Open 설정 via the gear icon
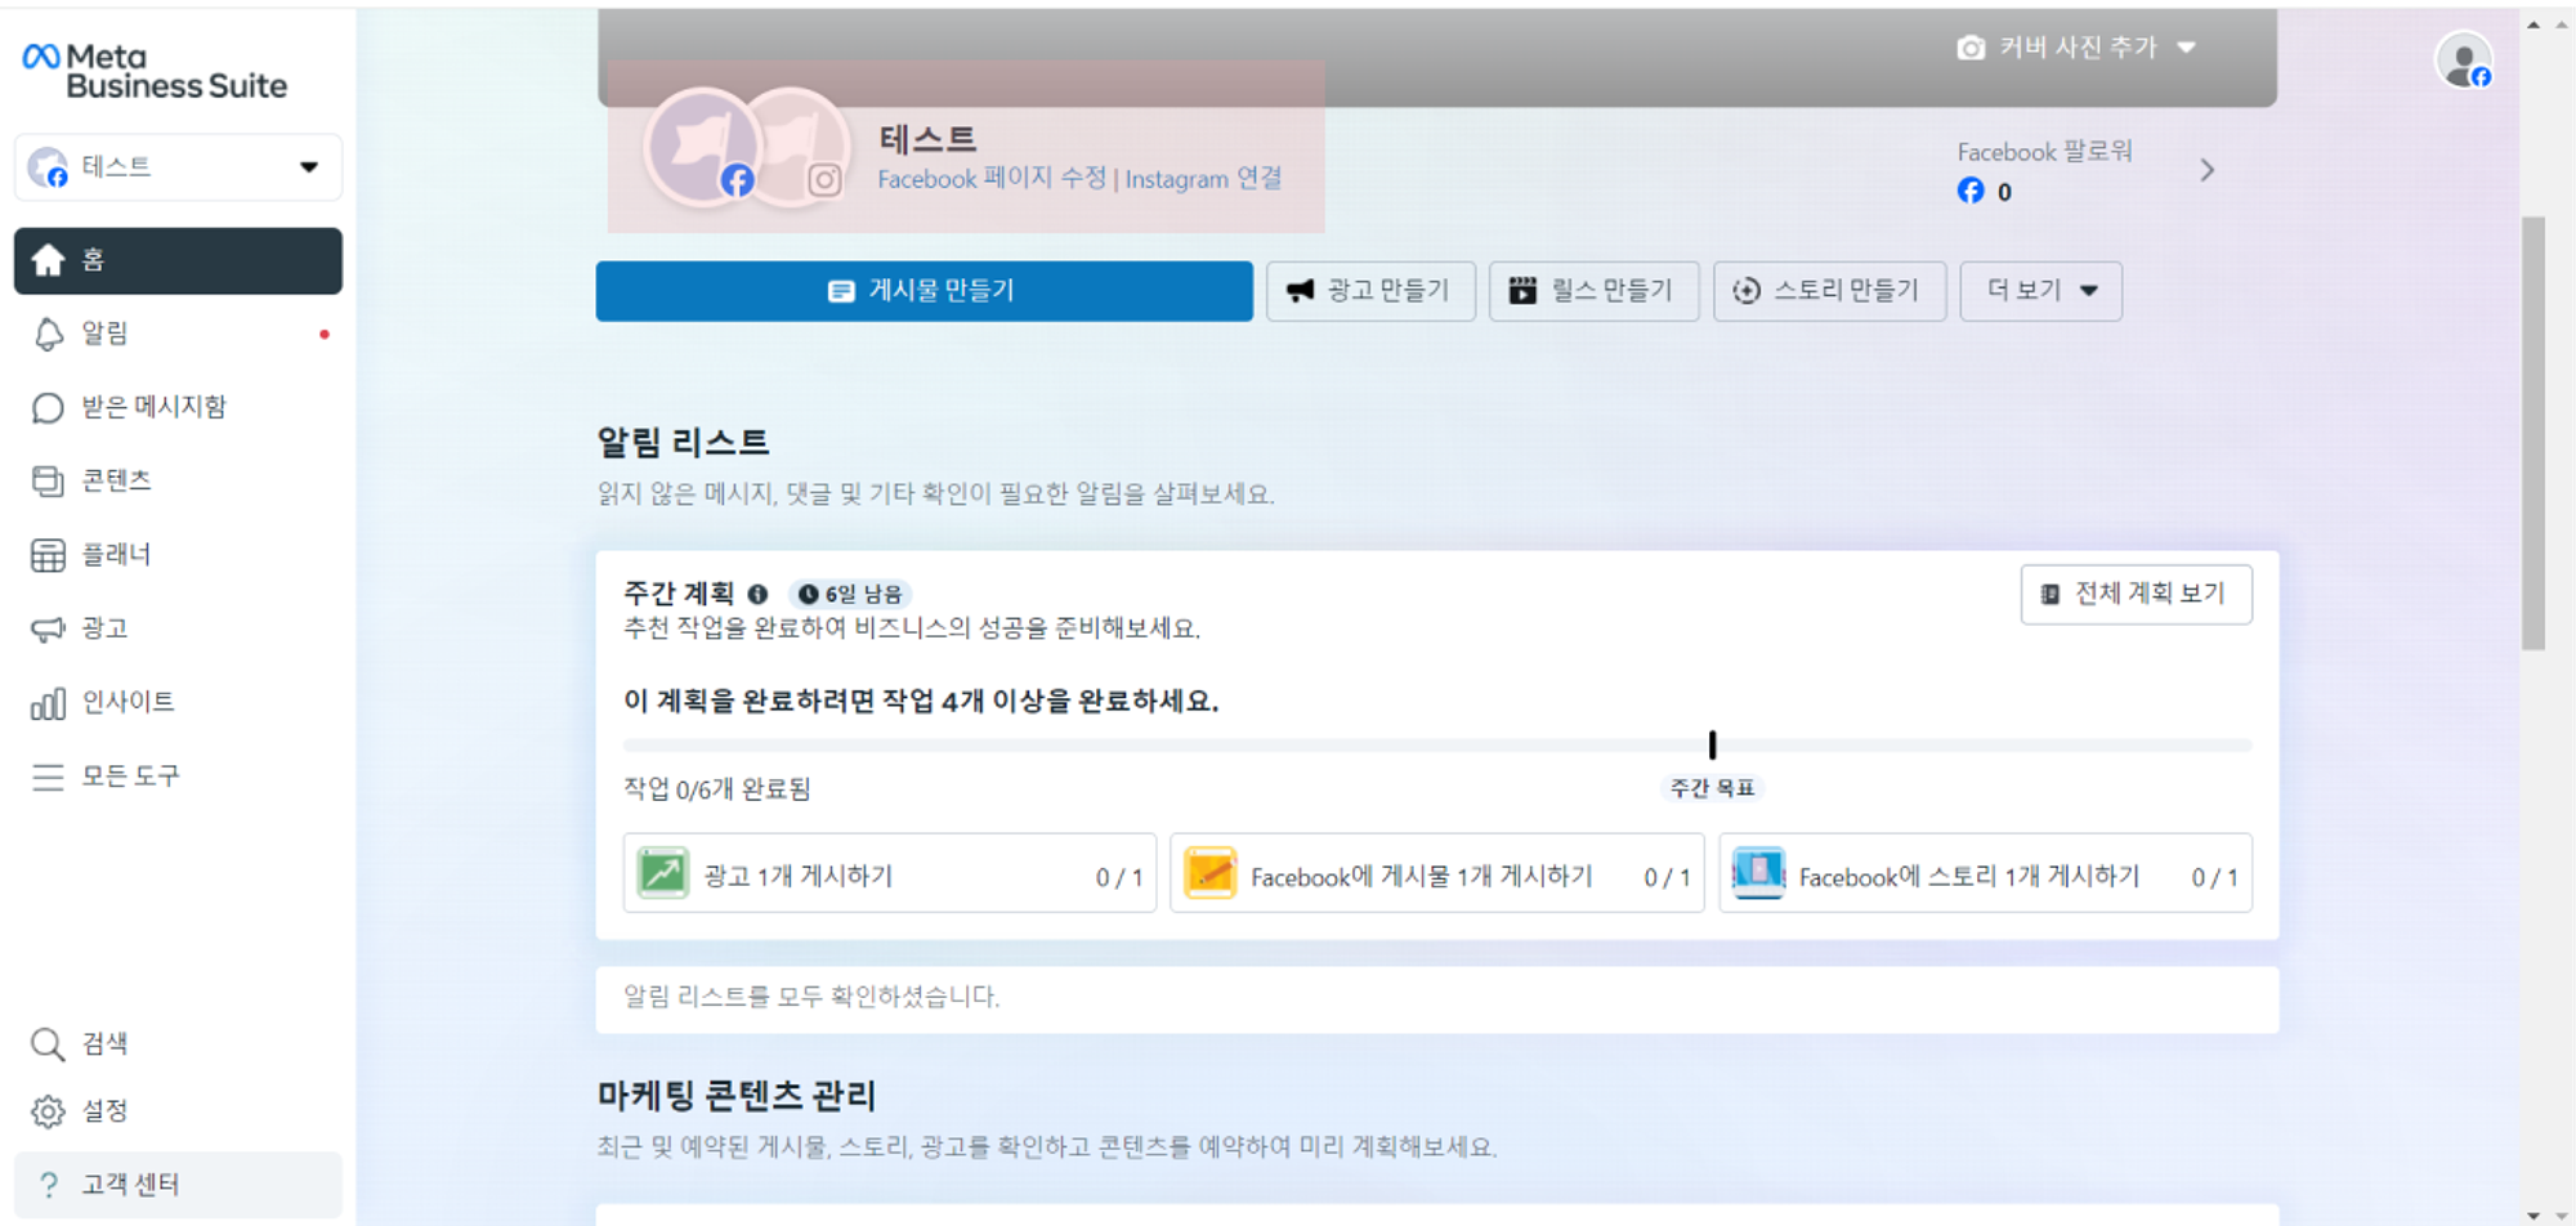The image size is (2576, 1226). pos(48,1111)
